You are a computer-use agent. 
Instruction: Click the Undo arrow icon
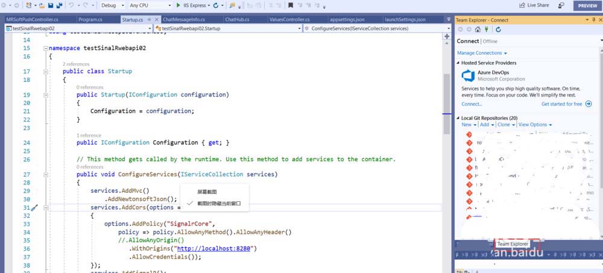[71, 5]
